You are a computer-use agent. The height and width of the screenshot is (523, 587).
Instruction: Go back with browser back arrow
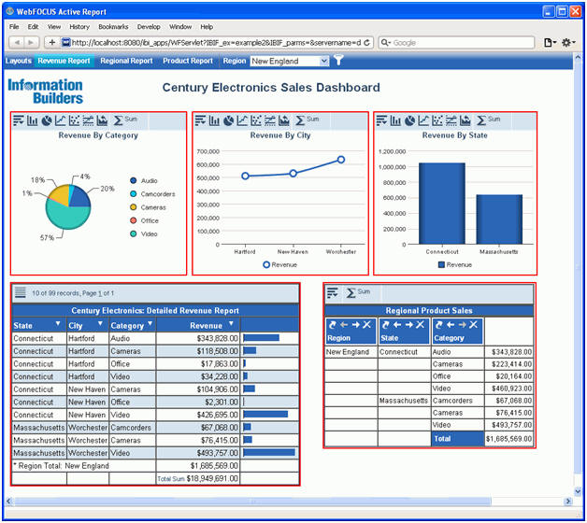tap(17, 42)
